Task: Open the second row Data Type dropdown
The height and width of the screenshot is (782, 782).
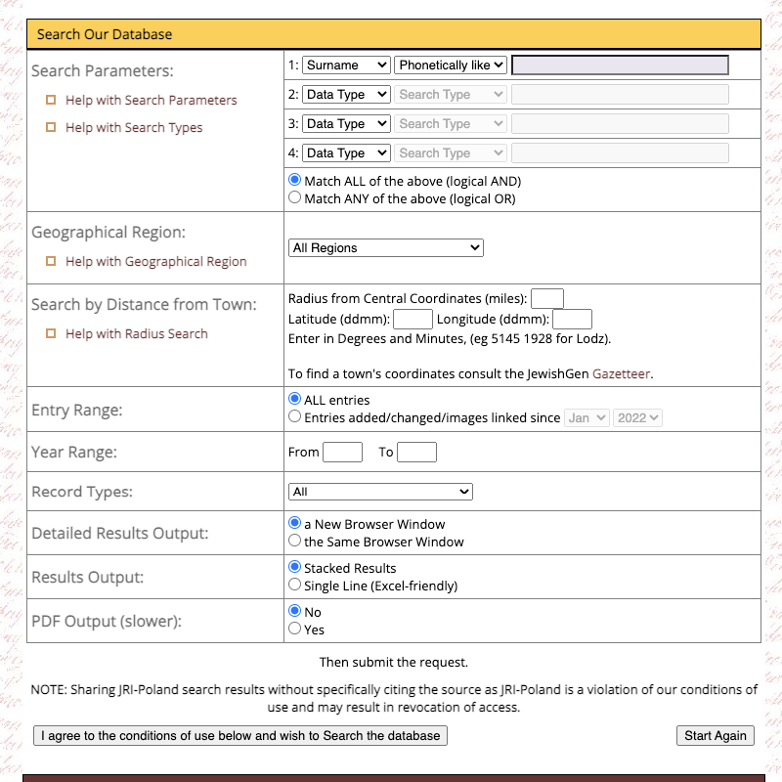Action: point(346,95)
